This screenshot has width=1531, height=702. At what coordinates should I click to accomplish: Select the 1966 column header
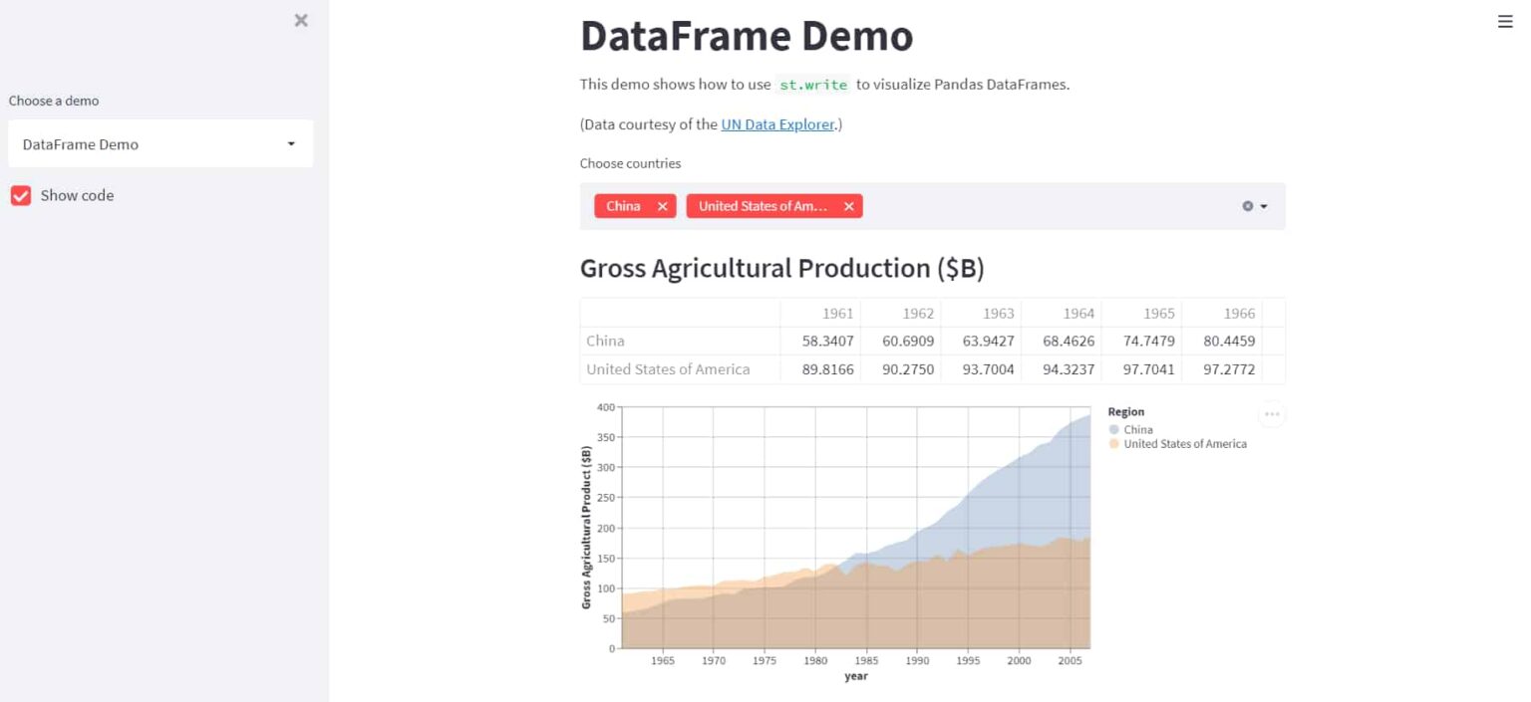point(1239,313)
